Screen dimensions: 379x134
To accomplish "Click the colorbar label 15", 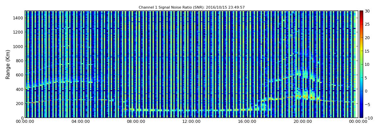I will coord(367,51).
